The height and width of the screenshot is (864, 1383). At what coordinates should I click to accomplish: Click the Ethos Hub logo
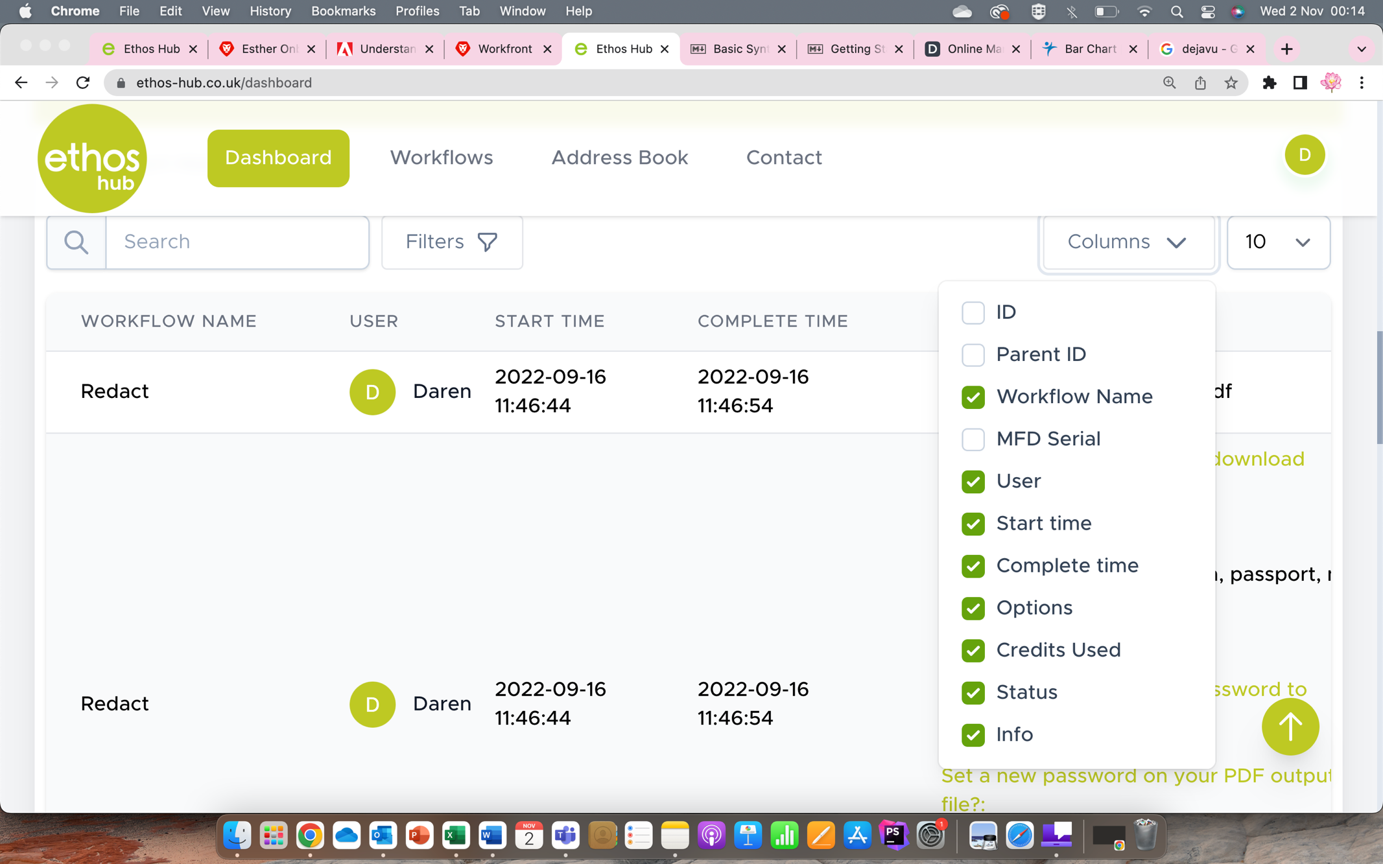coord(92,158)
